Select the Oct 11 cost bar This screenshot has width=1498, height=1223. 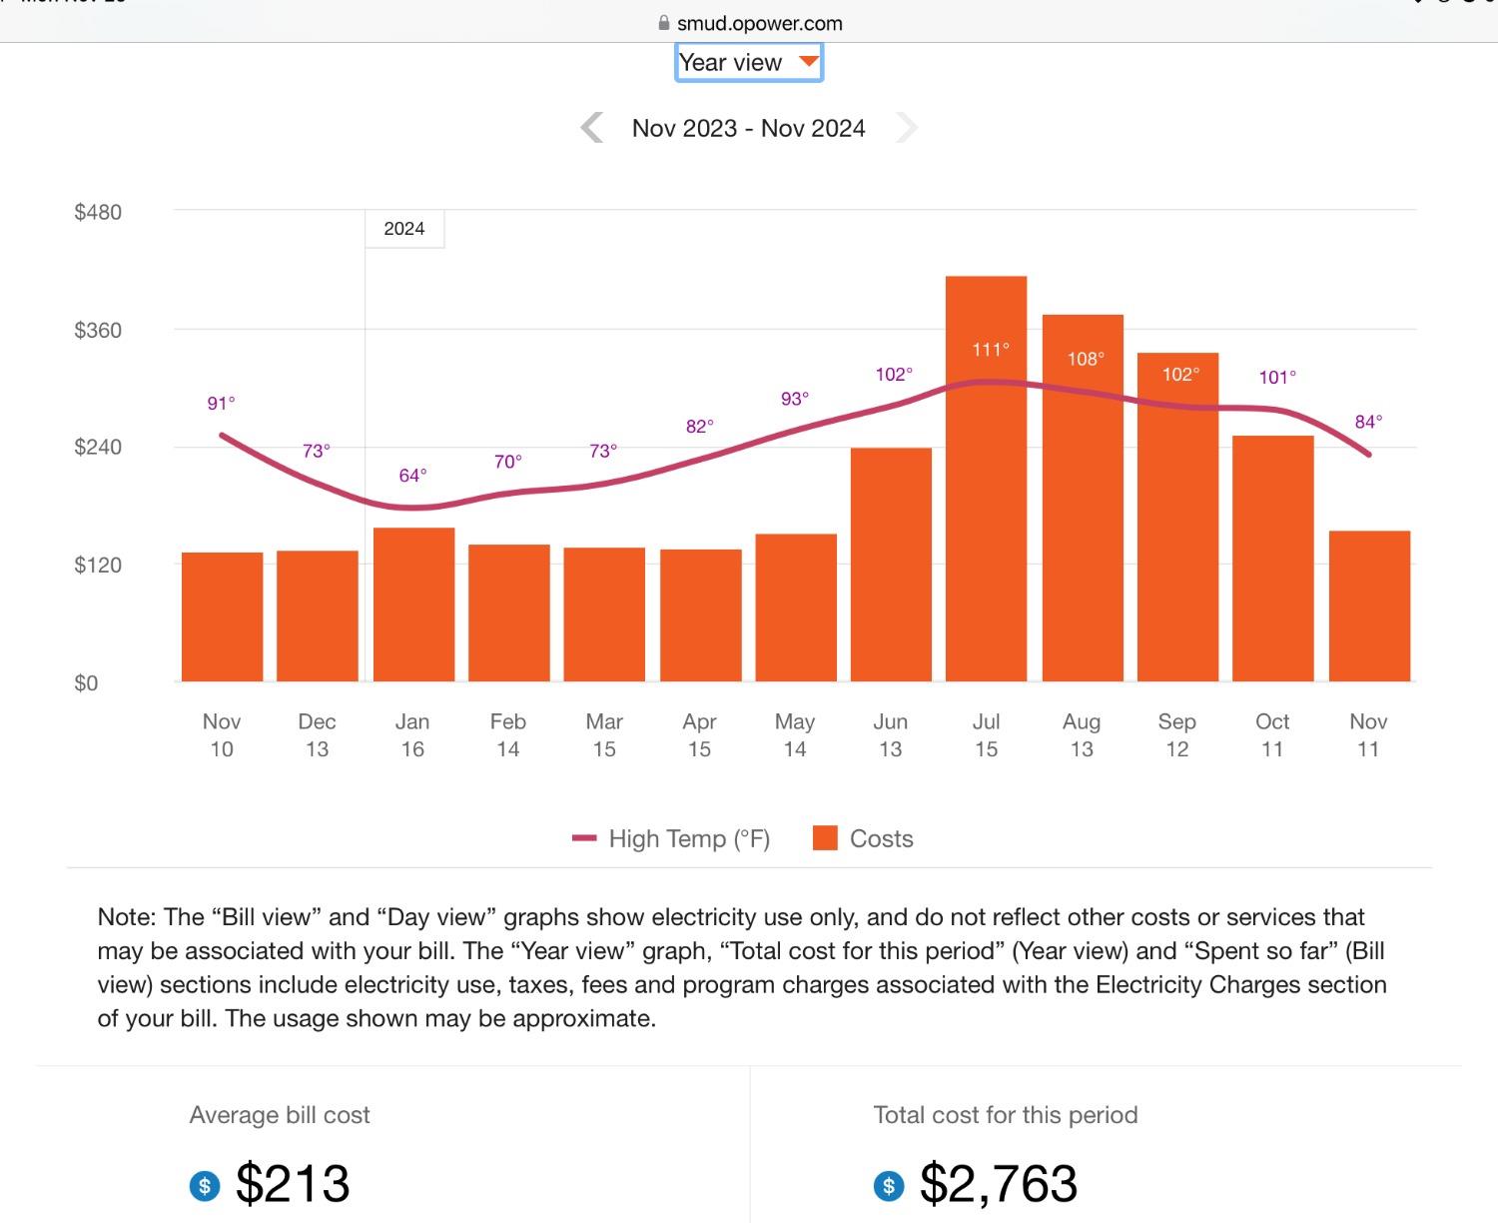click(x=1273, y=559)
